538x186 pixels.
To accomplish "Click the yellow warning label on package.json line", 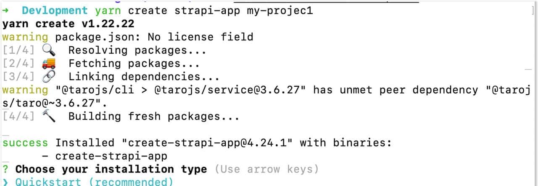I will coord(25,37).
